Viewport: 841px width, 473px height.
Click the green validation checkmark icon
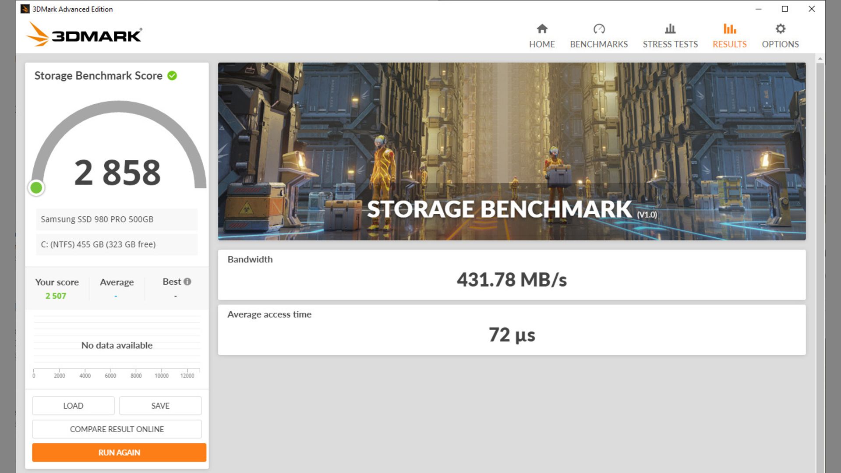tap(172, 76)
